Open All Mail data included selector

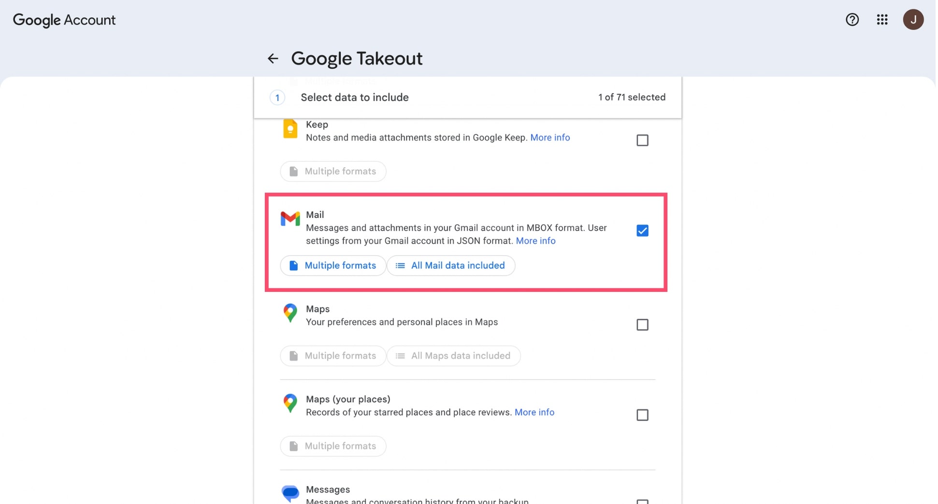(450, 265)
